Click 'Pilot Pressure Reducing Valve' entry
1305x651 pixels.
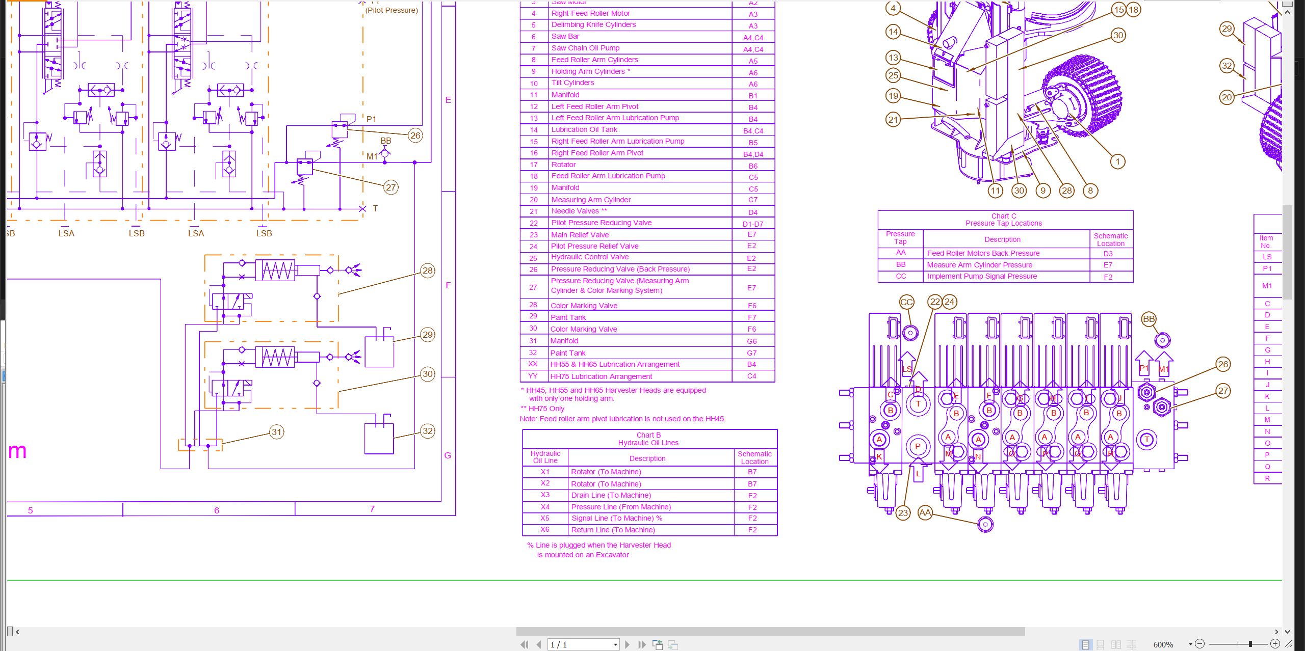601,223
